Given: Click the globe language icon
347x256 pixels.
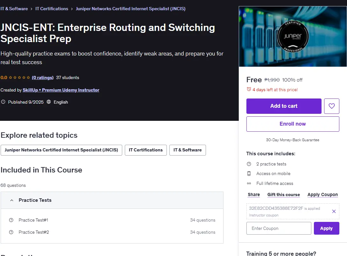Looking at the screenshot, I should [49, 102].
